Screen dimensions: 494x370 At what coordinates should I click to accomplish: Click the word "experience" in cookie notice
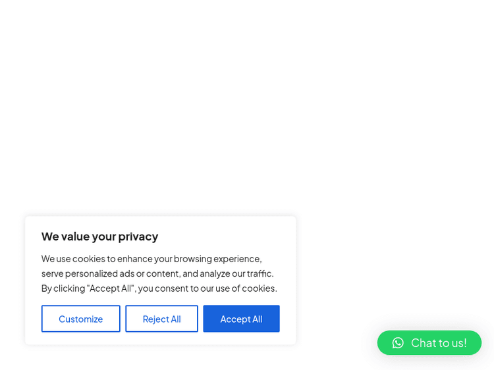point(237,258)
